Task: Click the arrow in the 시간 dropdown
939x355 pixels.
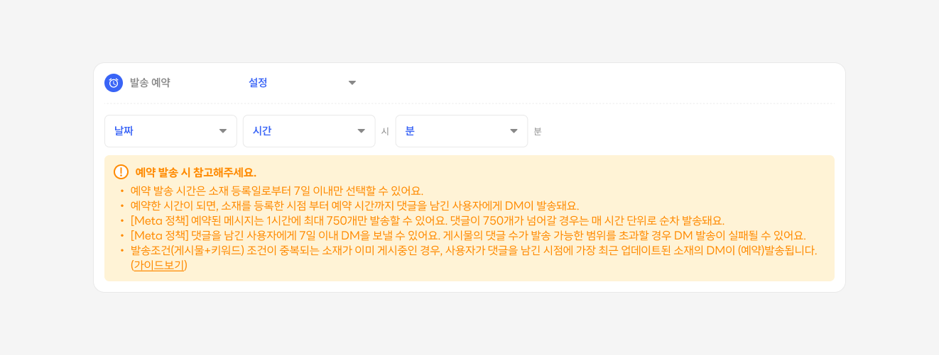Action: coord(361,131)
